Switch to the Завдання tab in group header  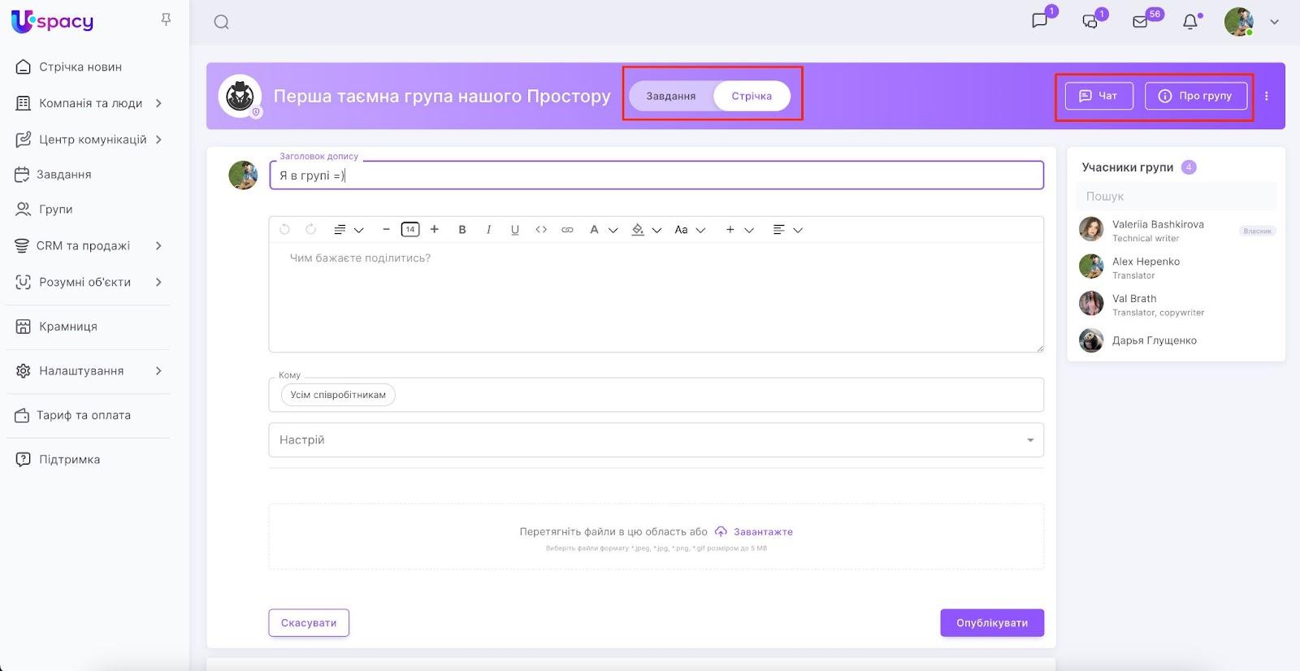click(671, 96)
